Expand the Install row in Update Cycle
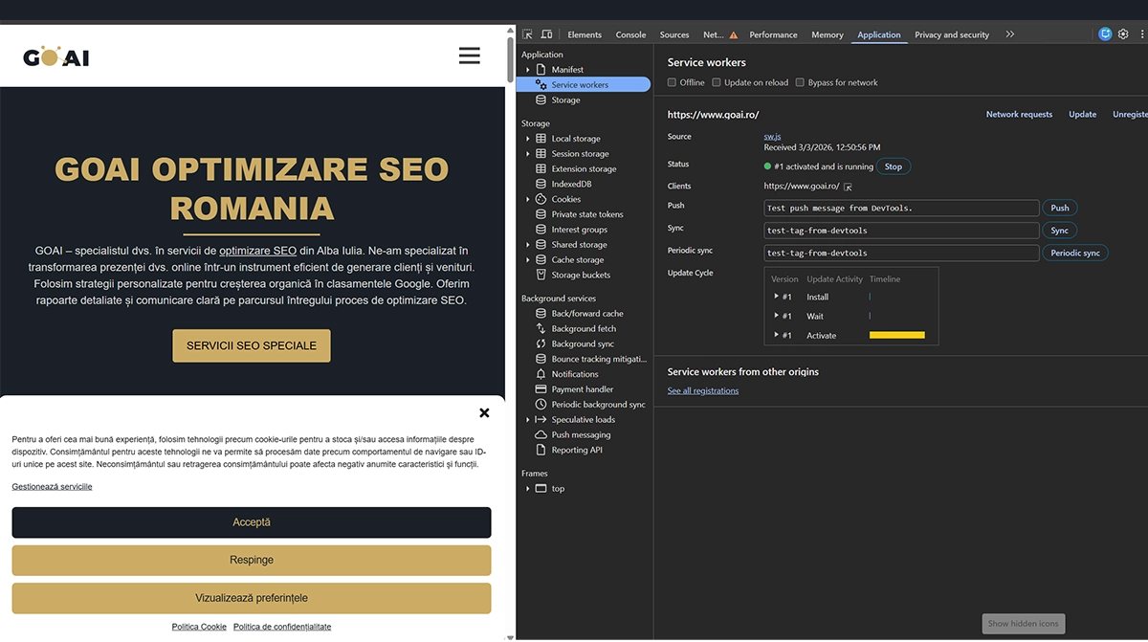 (x=777, y=297)
